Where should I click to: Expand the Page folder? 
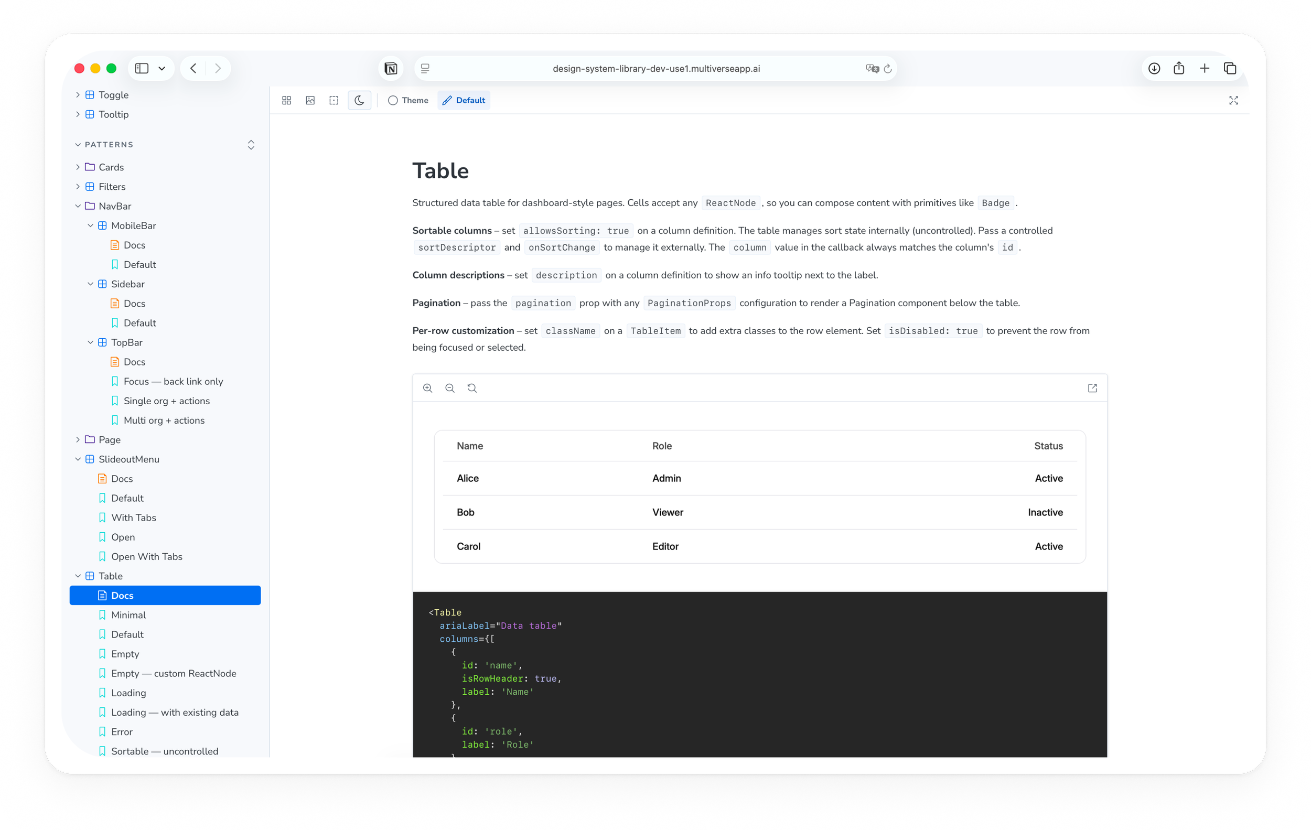tap(78, 440)
